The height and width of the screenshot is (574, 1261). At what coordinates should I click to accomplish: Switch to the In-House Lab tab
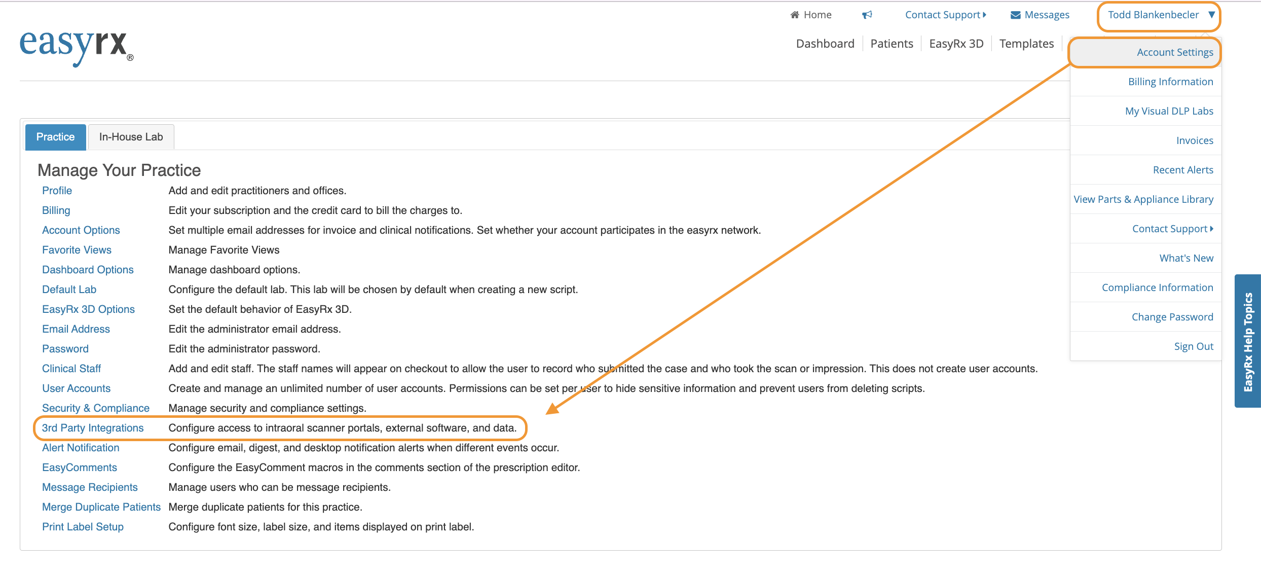point(131,137)
